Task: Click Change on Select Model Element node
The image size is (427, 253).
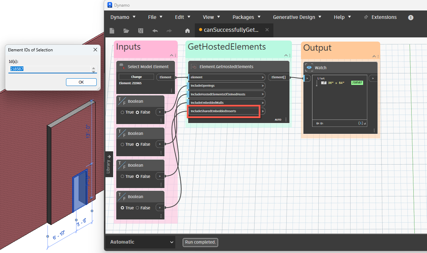Action: tap(136, 77)
